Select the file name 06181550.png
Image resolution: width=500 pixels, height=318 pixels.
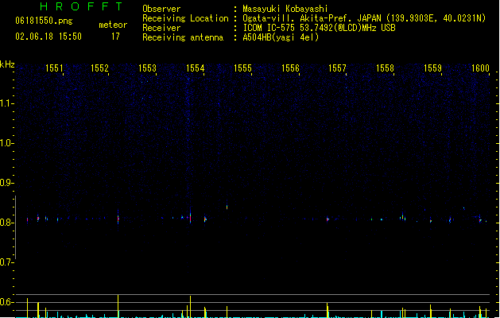44,21
